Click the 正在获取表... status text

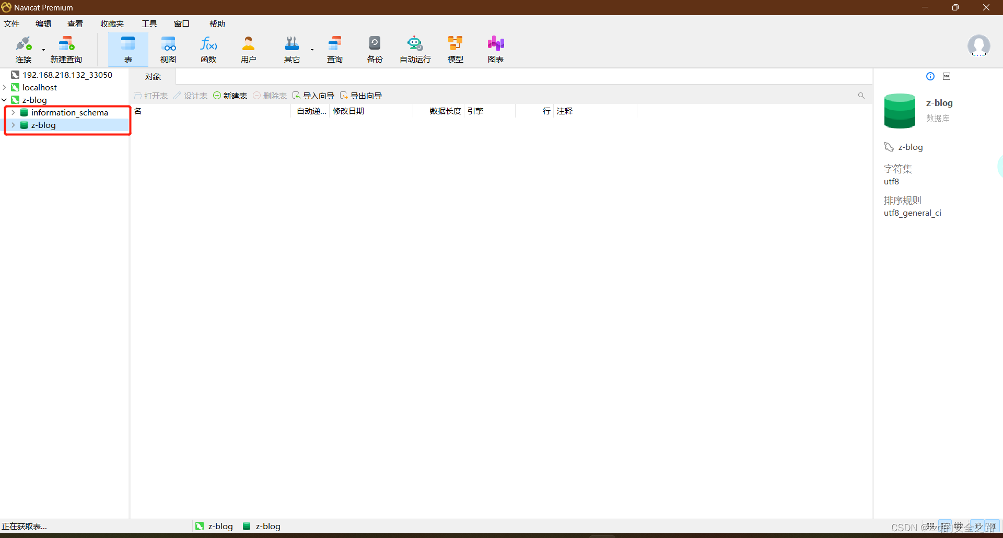pos(25,526)
